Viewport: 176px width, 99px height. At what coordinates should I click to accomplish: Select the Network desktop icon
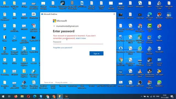159,38
